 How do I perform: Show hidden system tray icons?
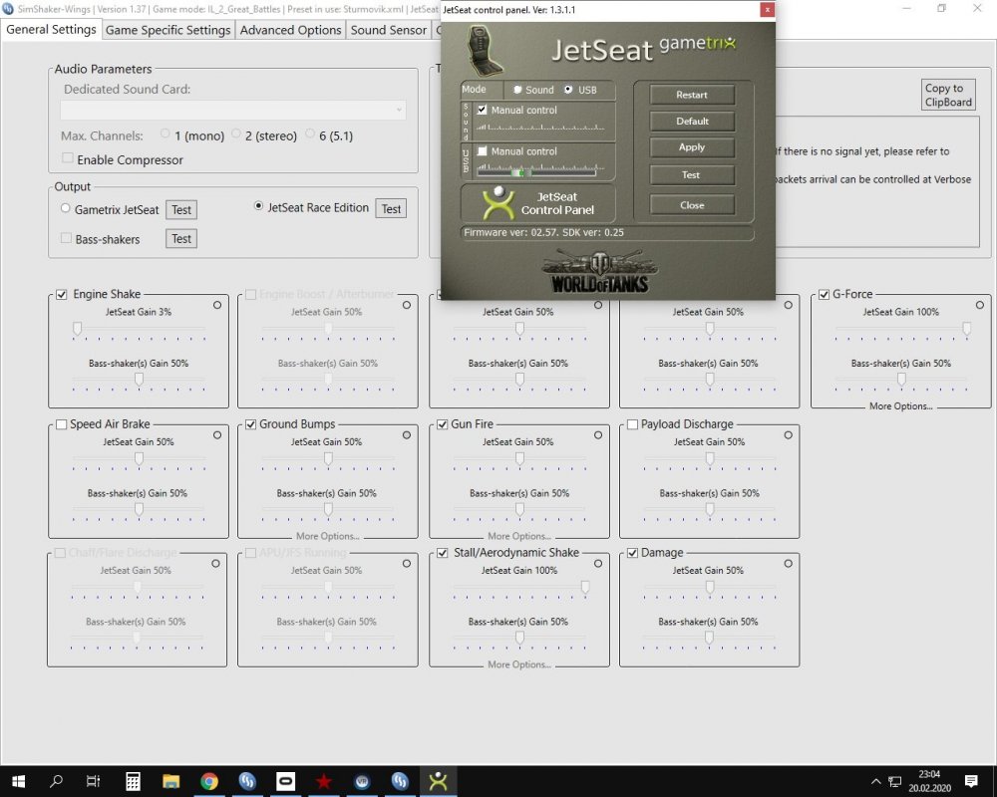click(x=875, y=781)
